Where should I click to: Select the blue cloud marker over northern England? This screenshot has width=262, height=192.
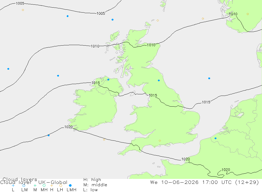click(159, 80)
